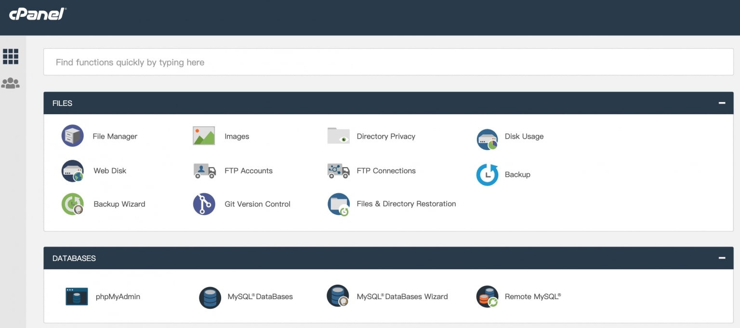
Task: Click the cPanel logo
Action: pos(38,14)
